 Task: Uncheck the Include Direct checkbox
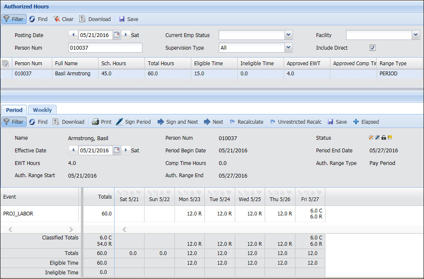pyautogui.click(x=372, y=48)
